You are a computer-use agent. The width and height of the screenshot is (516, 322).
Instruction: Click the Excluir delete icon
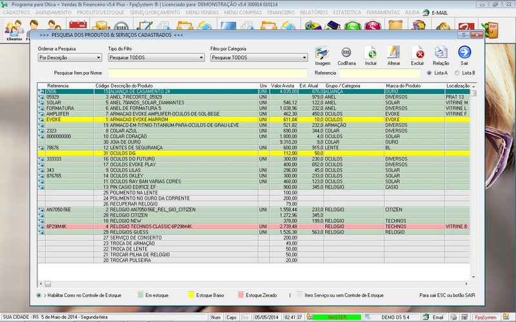click(417, 53)
